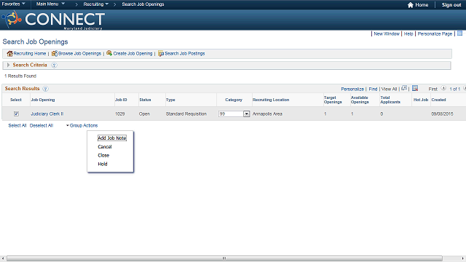Click the download-to-spreadsheet grid icon
466x262 pixels.
click(415, 88)
